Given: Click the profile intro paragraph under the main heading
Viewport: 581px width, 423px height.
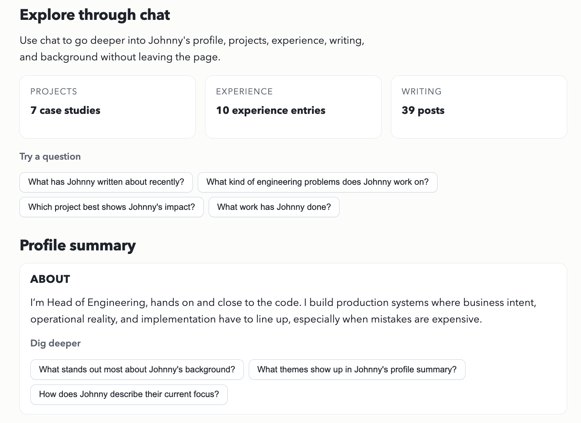Looking at the screenshot, I should coord(192,49).
